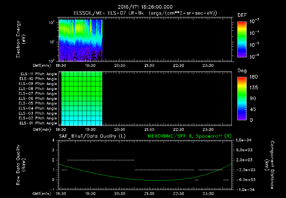
Task: Click the Raw Data Quality (Raw) axis label
Action: tap(21, 165)
